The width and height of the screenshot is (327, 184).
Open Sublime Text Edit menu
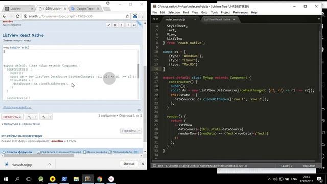pos(162,12)
